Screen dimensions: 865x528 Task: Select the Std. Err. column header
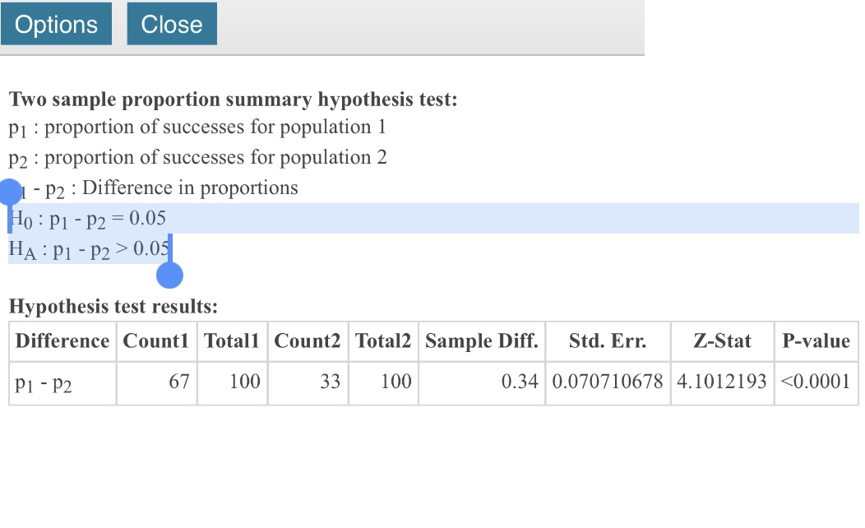coord(607,341)
